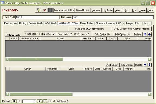This screenshot has width=156, height=104.
Task: Click the Add inventory button
Action: 127,10
